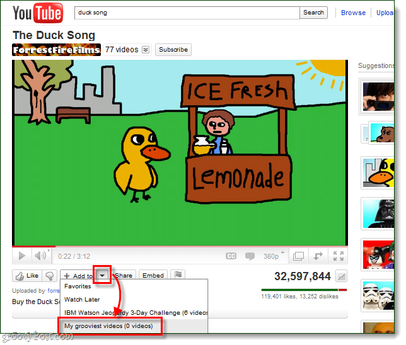Screen dimensions: 406x345
Task: Click the video title The Duck Song
Action: [x=54, y=35]
